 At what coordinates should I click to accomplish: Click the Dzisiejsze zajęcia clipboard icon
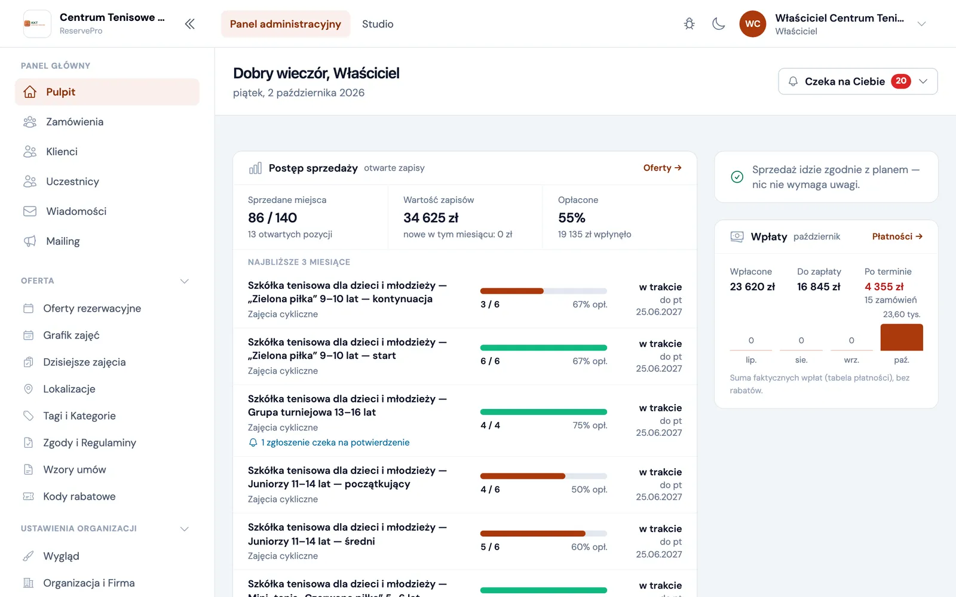(x=28, y=362)
